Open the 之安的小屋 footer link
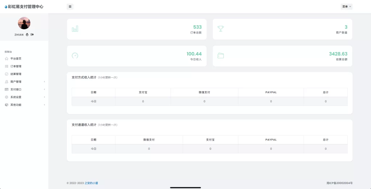Image resolution: width=371 pixels, height=189 pixels. 91,183
